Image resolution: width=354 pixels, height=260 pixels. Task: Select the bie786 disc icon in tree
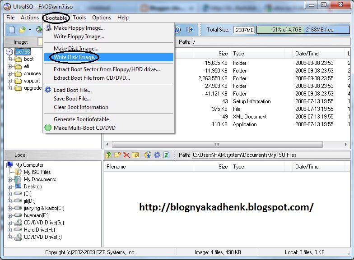tap(9, 52)
